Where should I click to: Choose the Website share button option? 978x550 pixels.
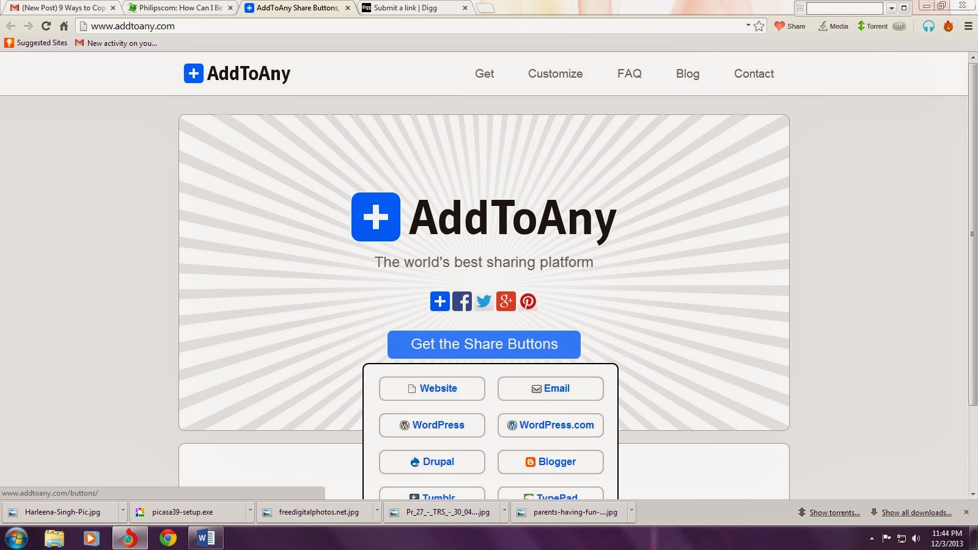coord(432,389)
